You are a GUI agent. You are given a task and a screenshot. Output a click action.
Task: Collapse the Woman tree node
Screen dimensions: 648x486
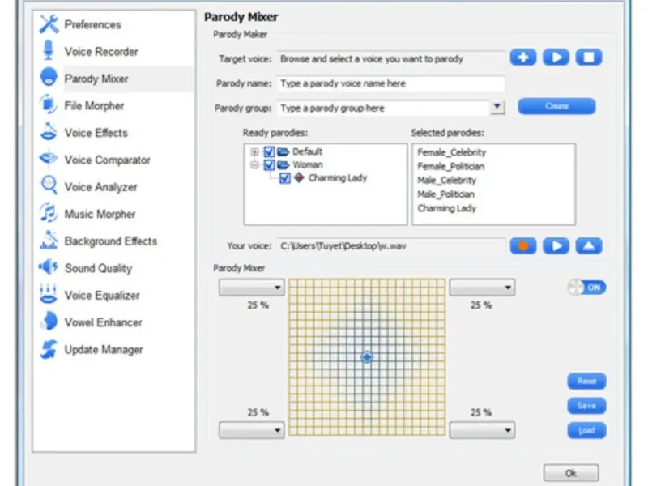(255, 165)
